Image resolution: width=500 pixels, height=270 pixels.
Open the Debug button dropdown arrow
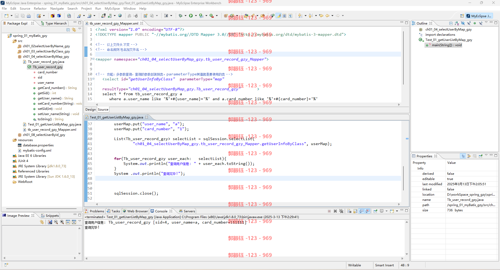pos(185,16)
